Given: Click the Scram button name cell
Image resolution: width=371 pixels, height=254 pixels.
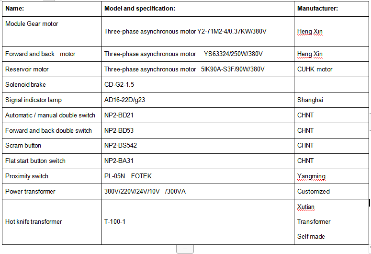Looking at the screenshot, I should click(52, 146).
